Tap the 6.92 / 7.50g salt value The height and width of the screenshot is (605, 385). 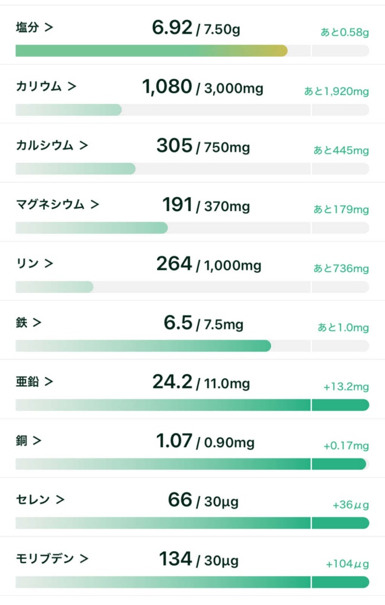196,28
